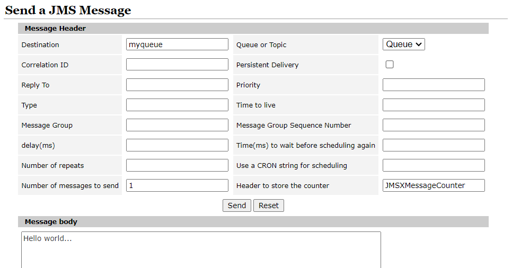Enable the Persistent Delivery checkbox
This screenshot has width=512, height=268.
tap(390, 64)
